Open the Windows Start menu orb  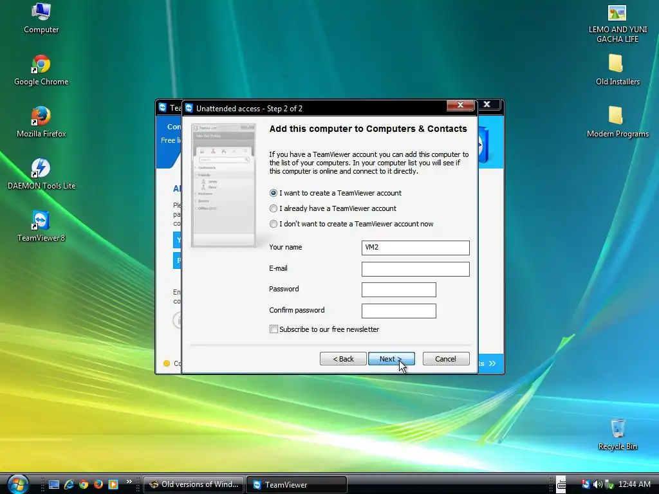click(18, 484)
